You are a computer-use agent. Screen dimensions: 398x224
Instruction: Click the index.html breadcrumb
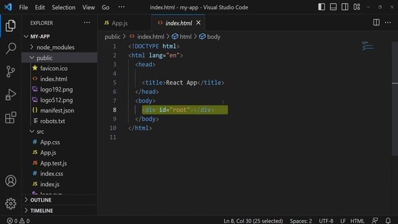point(147,37)
